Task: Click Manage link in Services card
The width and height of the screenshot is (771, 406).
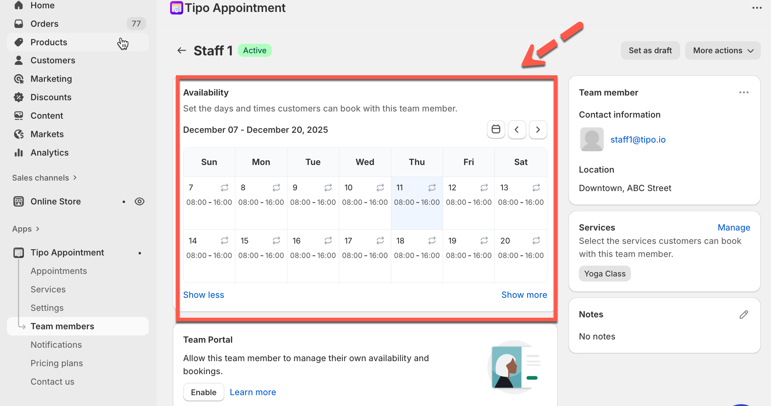Action: tap(734, 228)
